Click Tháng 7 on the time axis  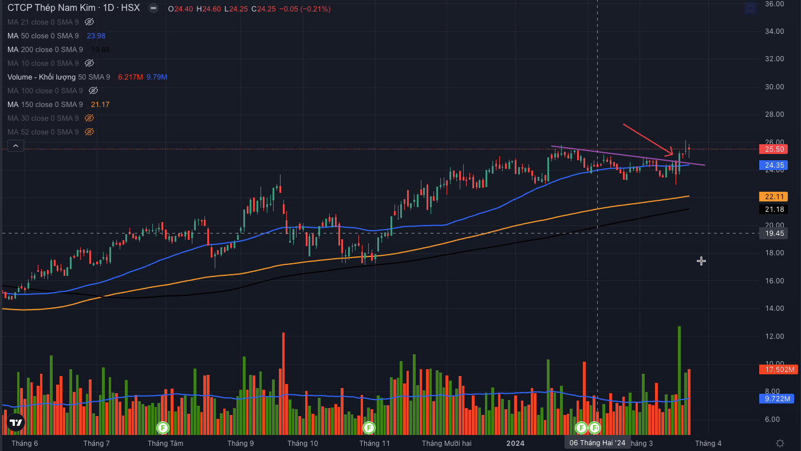(x=96, y=443)
